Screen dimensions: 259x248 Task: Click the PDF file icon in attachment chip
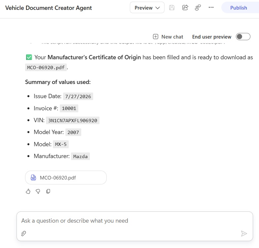[x=33, y=178]
